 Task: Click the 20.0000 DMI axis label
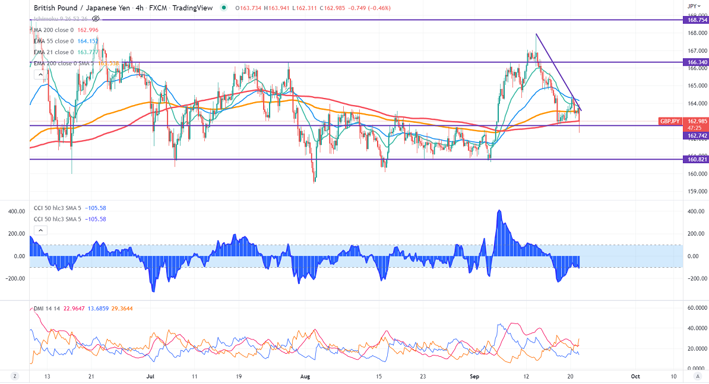pos(697,349)
